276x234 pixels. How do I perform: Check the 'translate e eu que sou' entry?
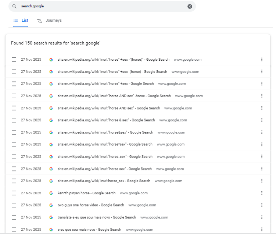coord(14,217)
